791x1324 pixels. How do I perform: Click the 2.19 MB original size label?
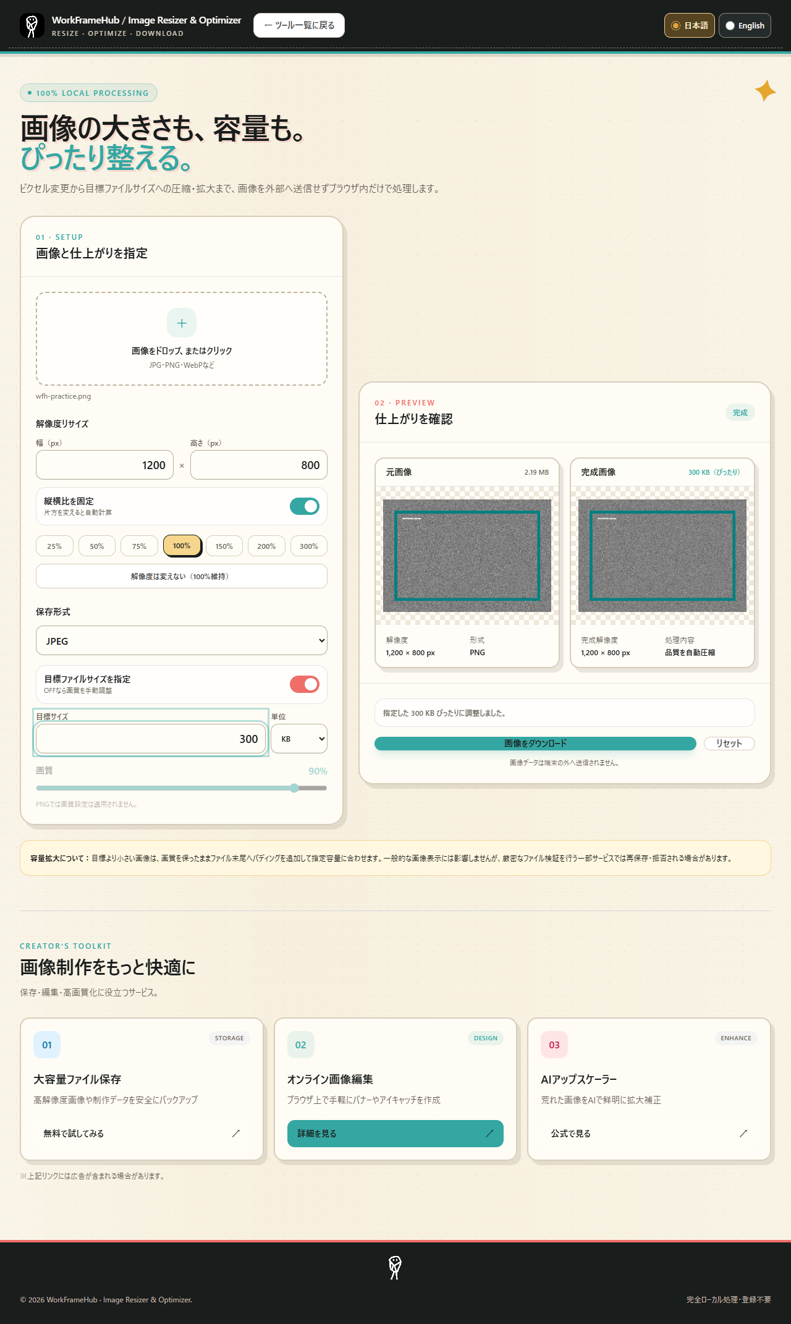[x=536, y=472]
